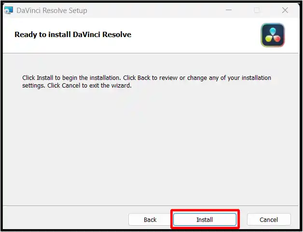This screenshot has width=303, height=232.
Task: Start the installation with the Install button
Action: pos(205,219)
